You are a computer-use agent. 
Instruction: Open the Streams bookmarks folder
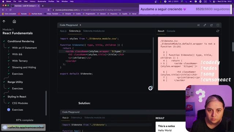click(x=67, y=14)
